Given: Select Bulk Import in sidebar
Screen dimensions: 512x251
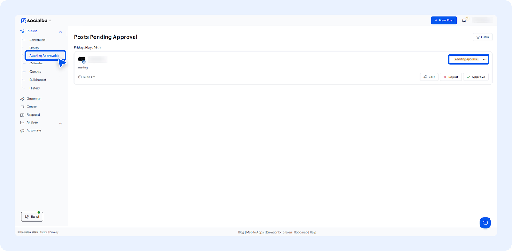Looking at the screenshot, I should click(38, 80).
